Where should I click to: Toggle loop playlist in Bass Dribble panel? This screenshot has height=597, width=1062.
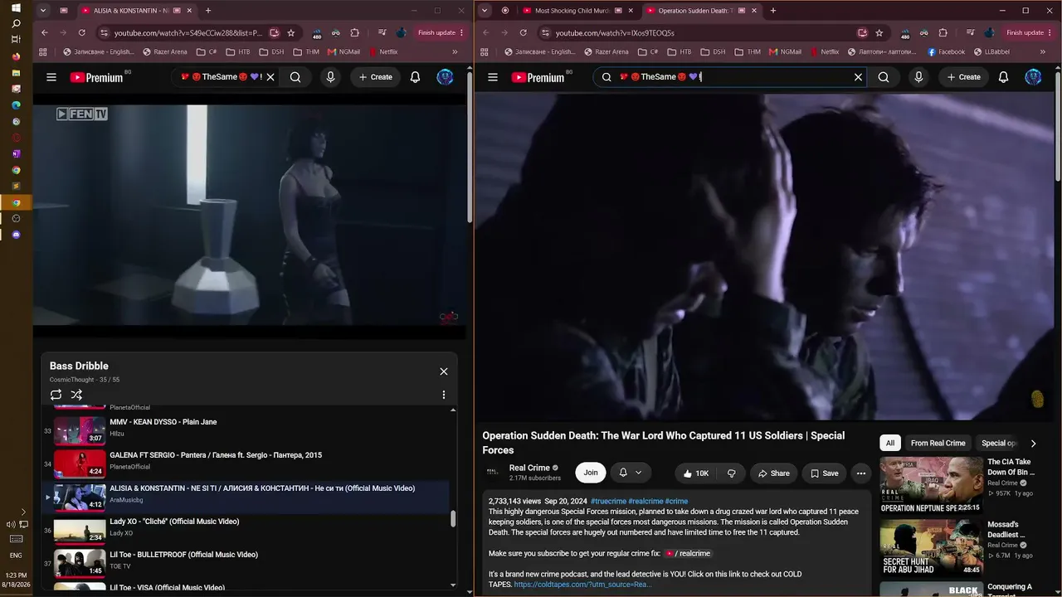56,395
